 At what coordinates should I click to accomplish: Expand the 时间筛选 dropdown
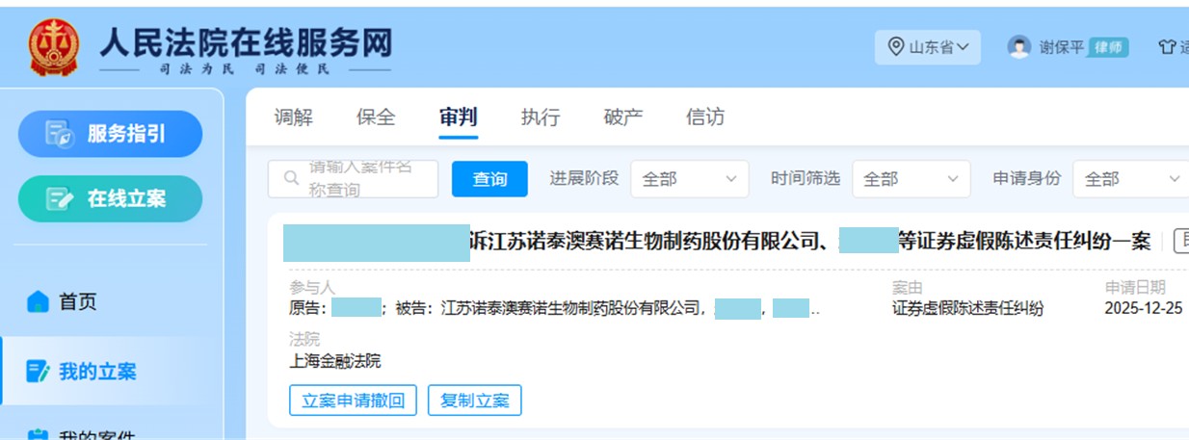[x=912, y=179]
